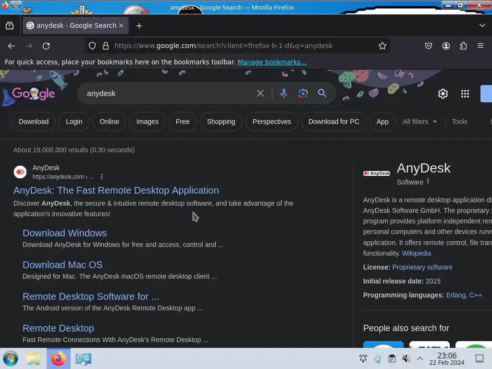
Task: Click the Google doodle logo
Action: tap(33, 94)
